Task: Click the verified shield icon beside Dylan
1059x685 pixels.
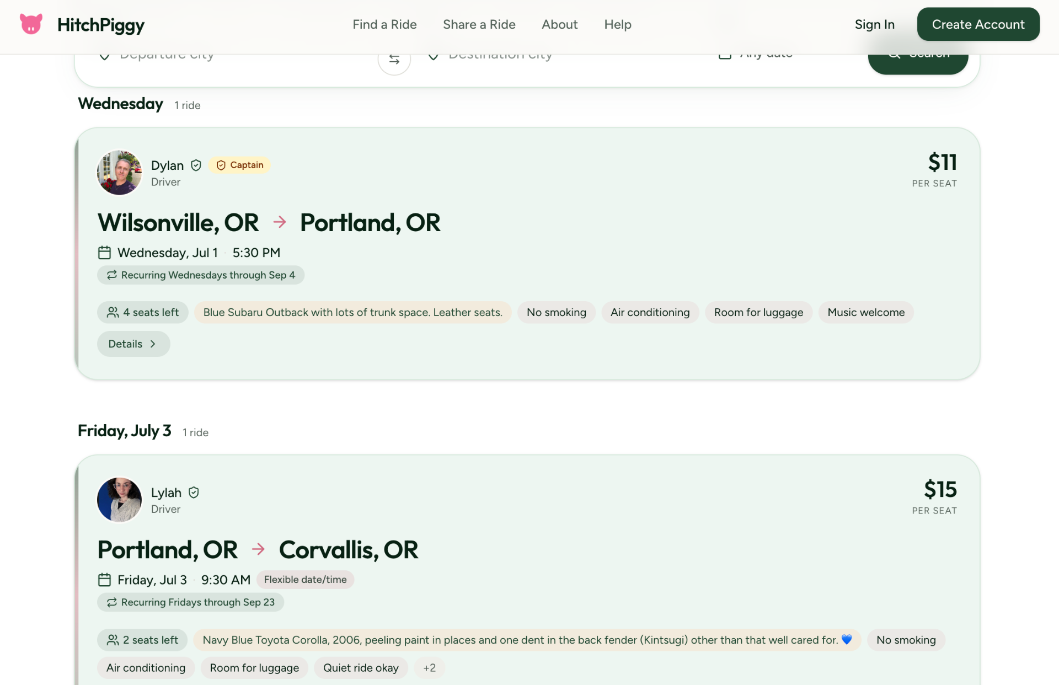Action: coord(196,165)
